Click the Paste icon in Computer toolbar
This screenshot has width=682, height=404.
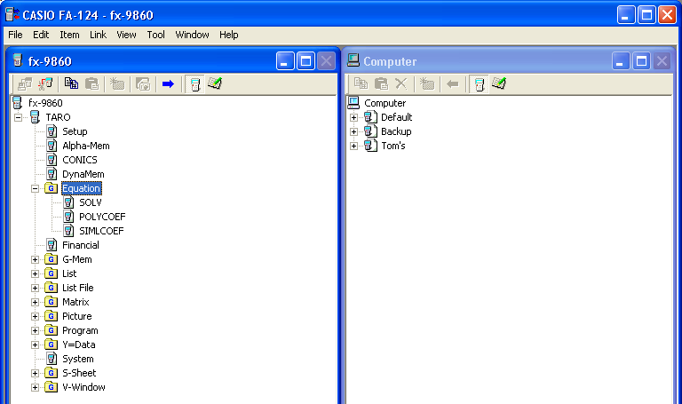(381, 83)
